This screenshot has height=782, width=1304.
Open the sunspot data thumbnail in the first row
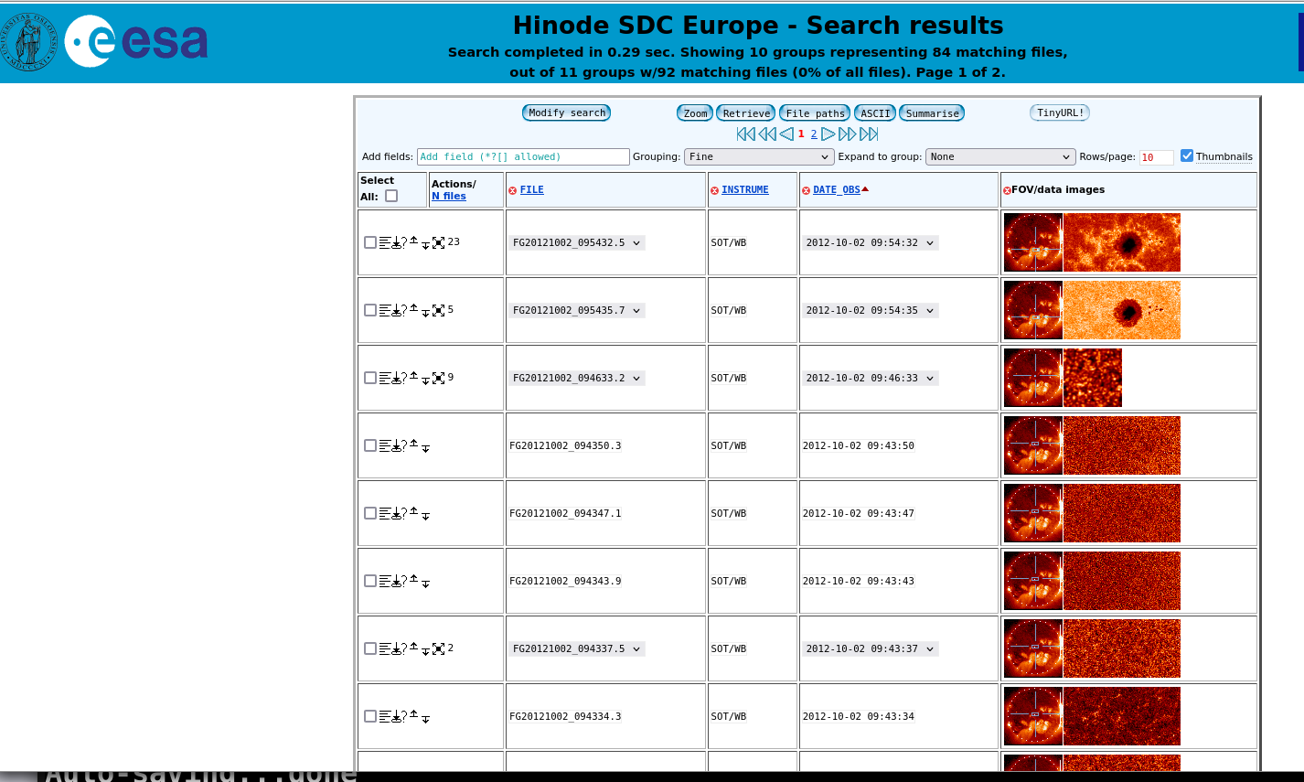coord(1122,242)
